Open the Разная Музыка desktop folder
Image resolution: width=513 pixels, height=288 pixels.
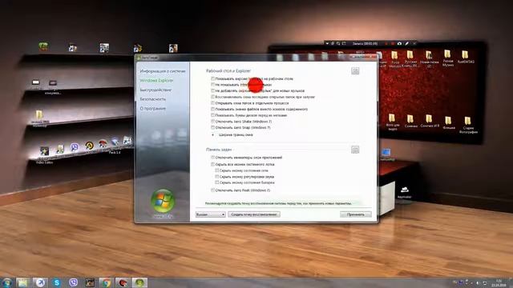[447, 58]
